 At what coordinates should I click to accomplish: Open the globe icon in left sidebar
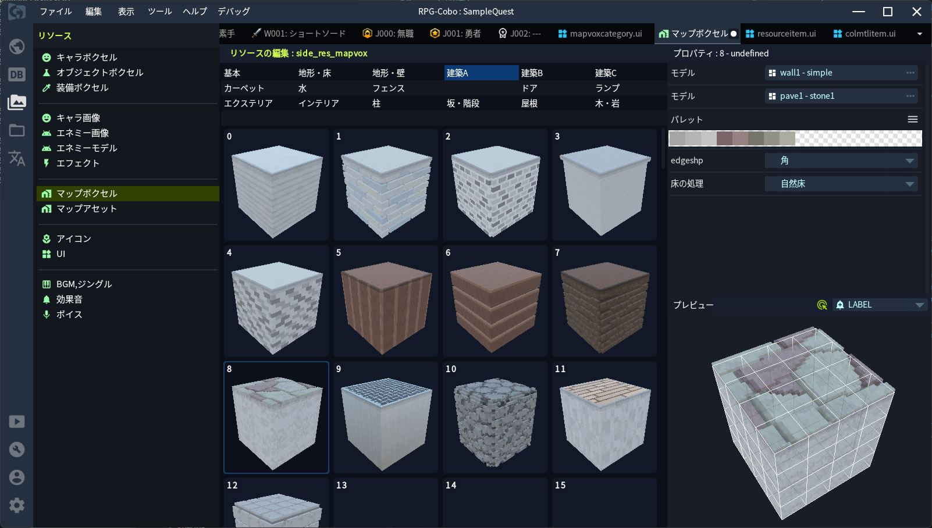[17, 47]
